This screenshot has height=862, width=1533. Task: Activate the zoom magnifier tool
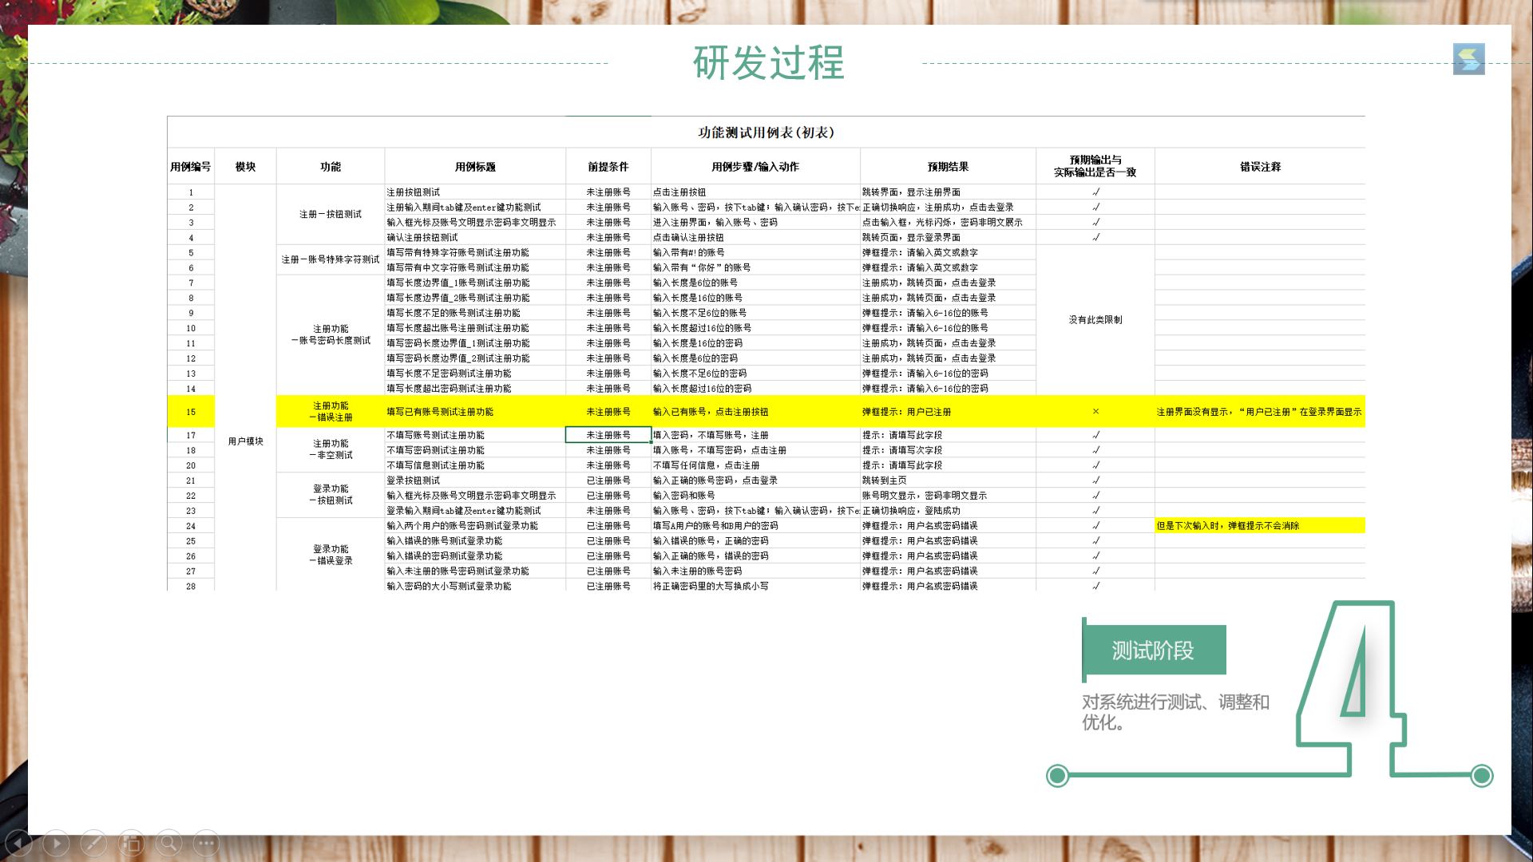click(x=168, y=843)
